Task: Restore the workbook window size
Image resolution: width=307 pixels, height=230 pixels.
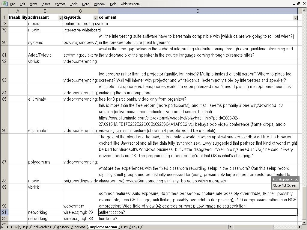Action: [299, 4]
